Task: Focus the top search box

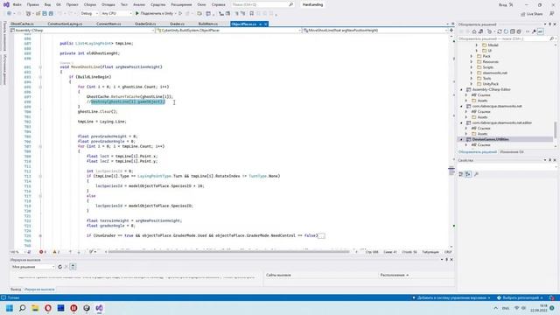Action: 262,4
